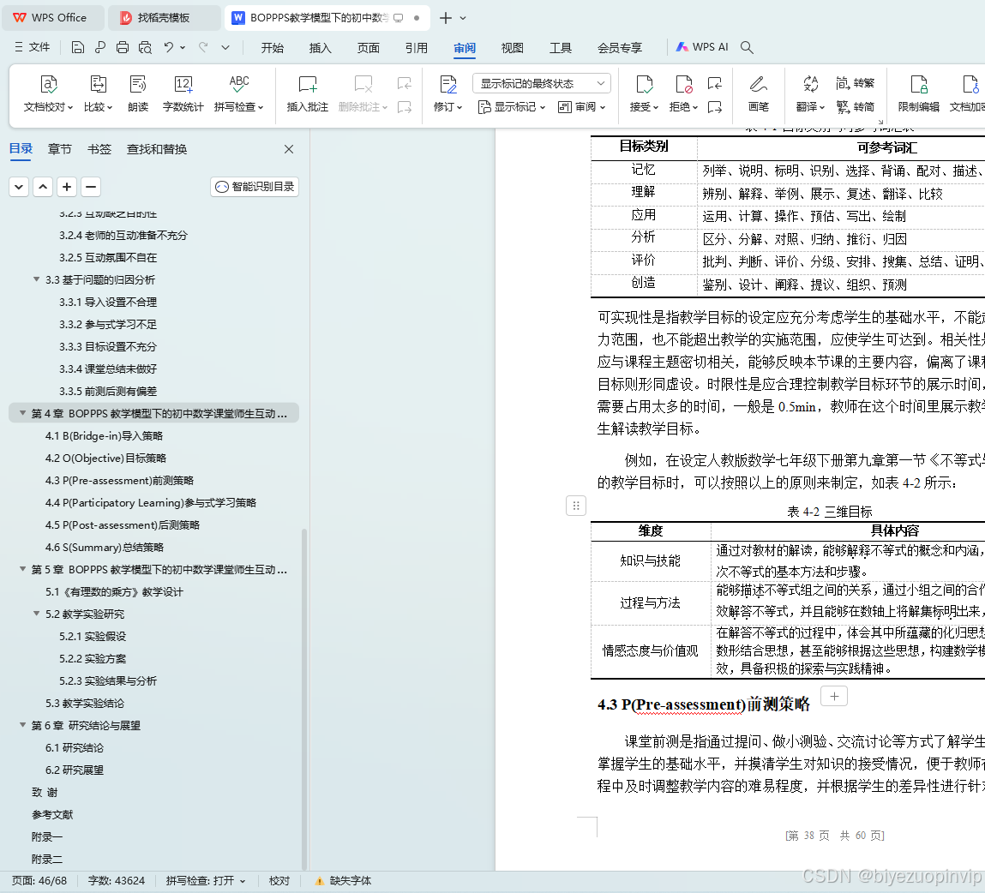
Task: Click the plus button to promote outline level
Action: 67,187
